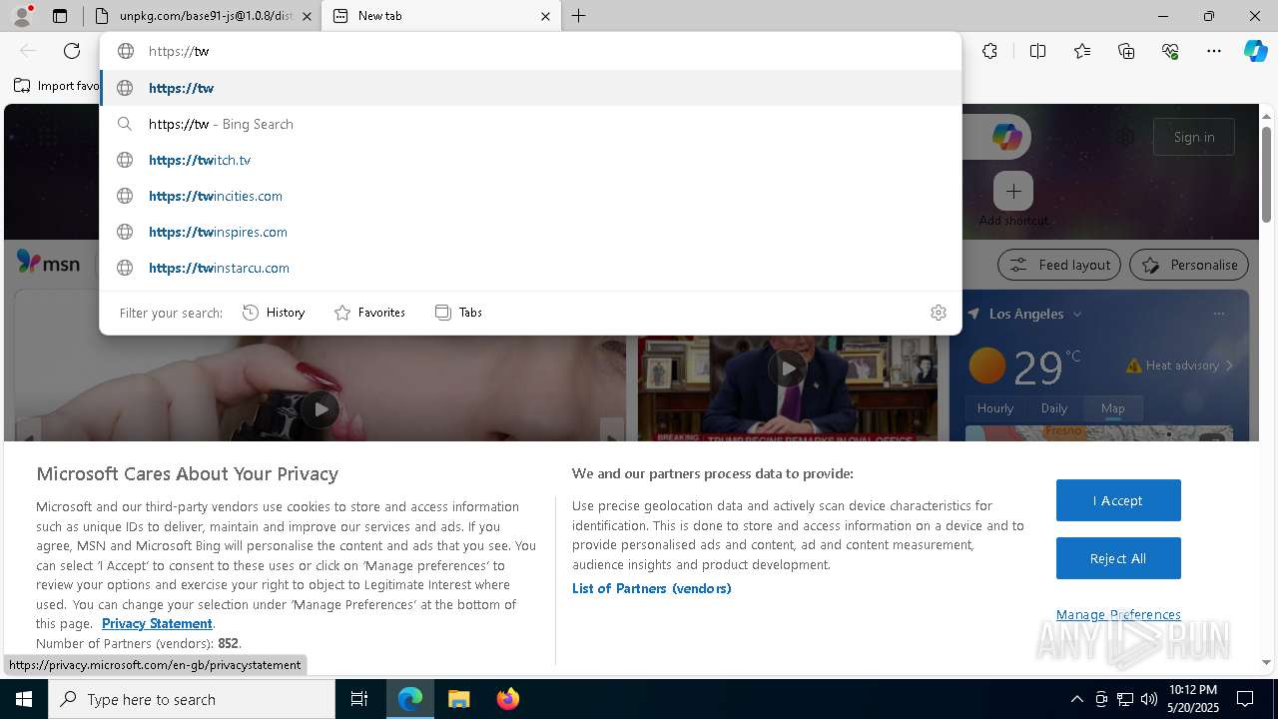
Task: Filter search by Favorites
Action: tap(369, 313)
